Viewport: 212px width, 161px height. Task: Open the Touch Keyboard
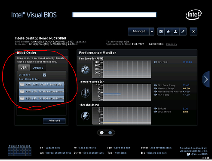[19, 150]
